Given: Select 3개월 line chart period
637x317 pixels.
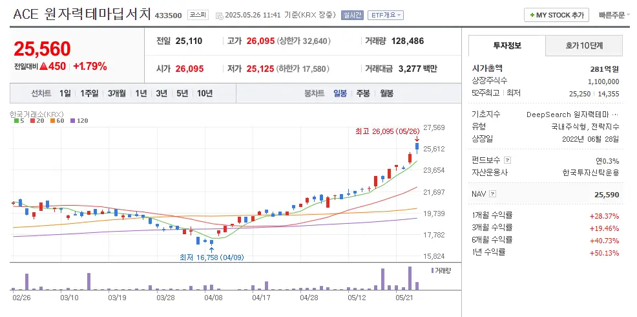Looking at the screenshot, I should point(118,93).
